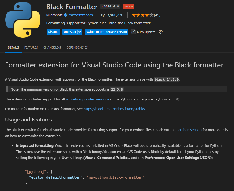This screenshot has height=191, width=234.
Task: Click the verified publisher badge icon
Action: 66,15
